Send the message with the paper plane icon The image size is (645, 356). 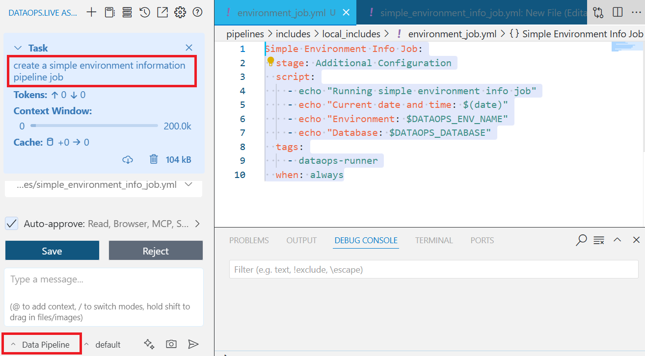pyautogui.click(x=193, y=344)
